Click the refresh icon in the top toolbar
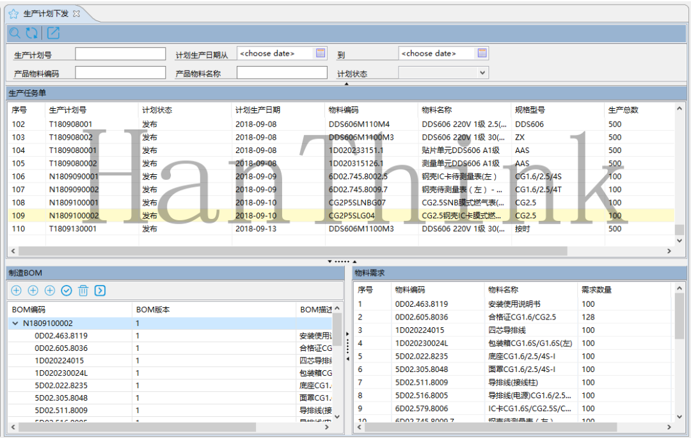 click(x=31, y=33)
